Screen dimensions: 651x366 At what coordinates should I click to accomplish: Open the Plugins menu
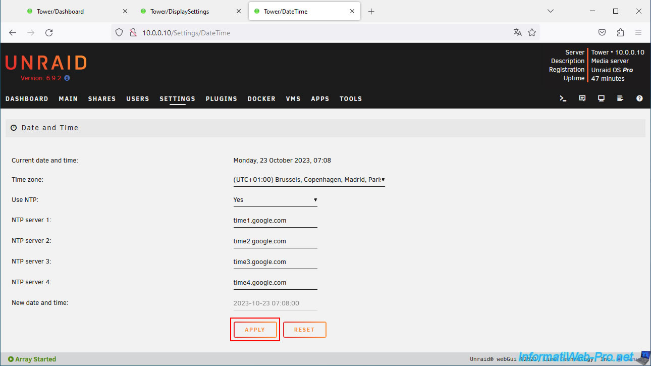(221, 99)
